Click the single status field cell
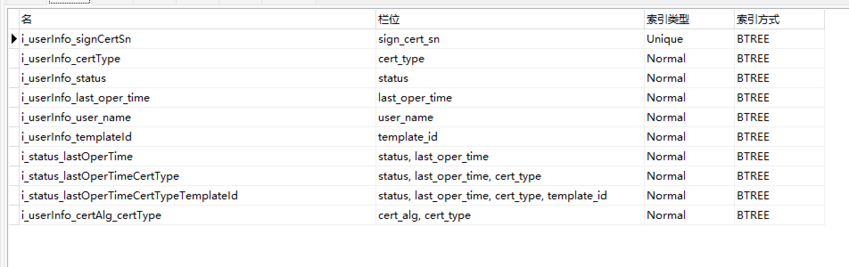849x267 pixels. click(x=510, y=78)
